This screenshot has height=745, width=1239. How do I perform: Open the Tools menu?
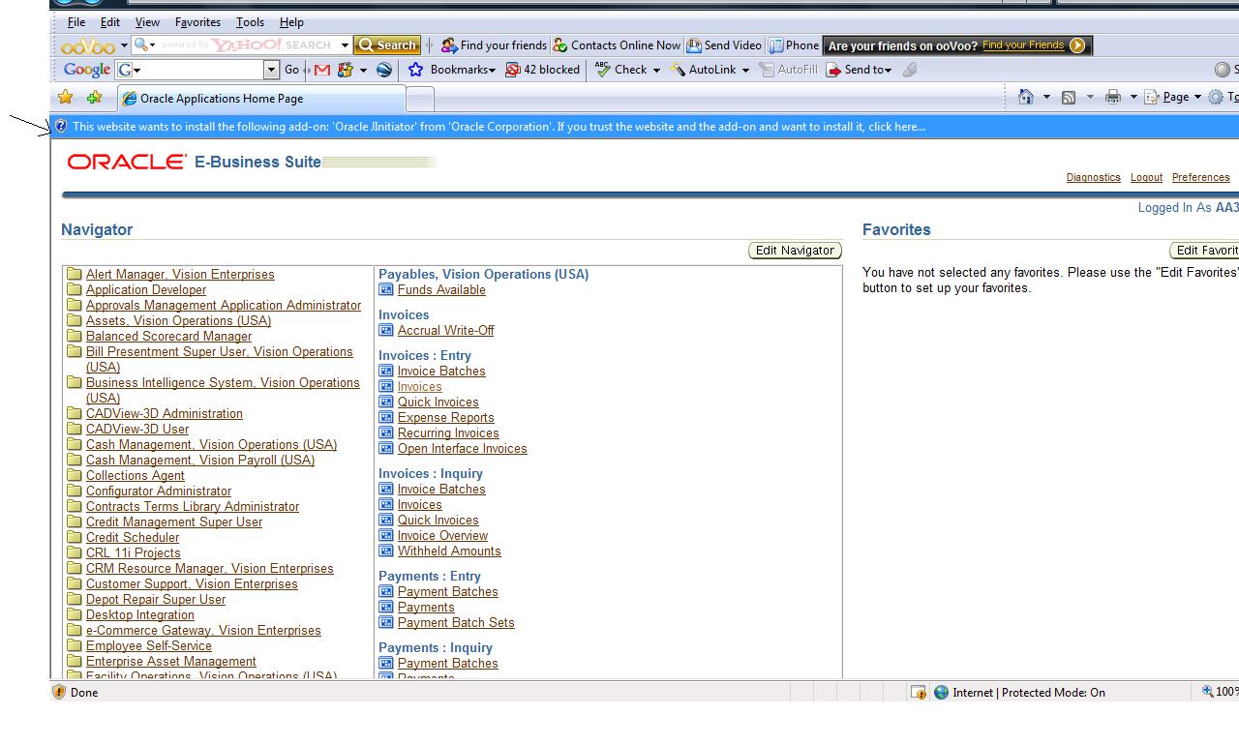click(x=250, y=22)
